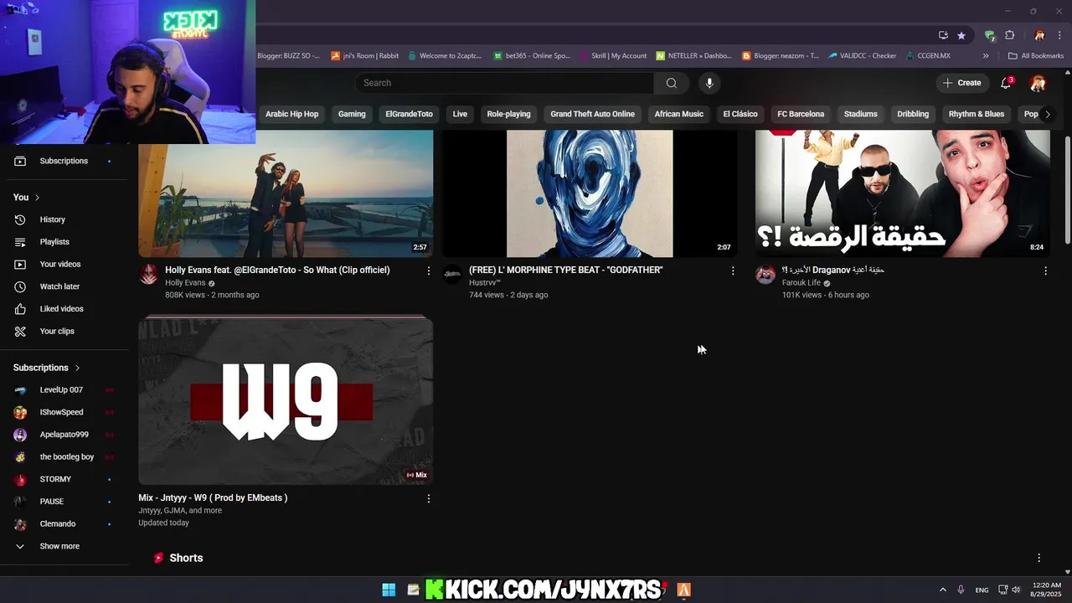Viewport: 1072px width, 603px height.
Task: Show more bookmarks with double chevron
Action: pos(986,56)
